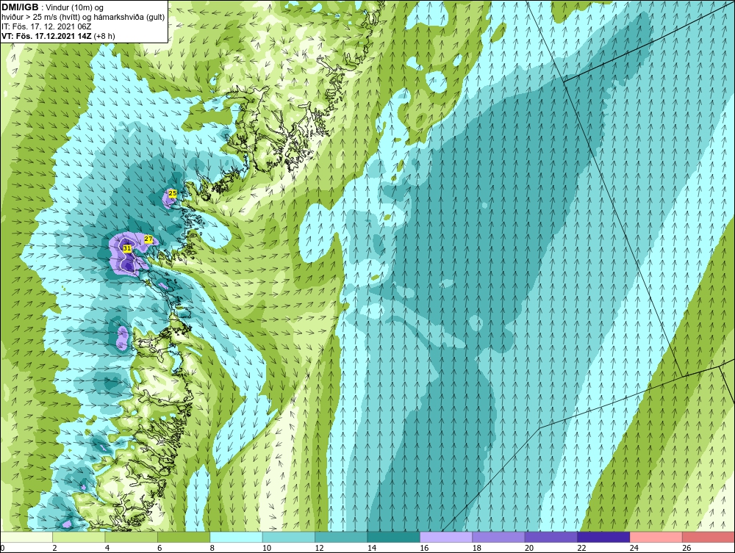Click the DMI/IGB title text
The width and height of the screenshot is (735, 553).
coord(20,7)
